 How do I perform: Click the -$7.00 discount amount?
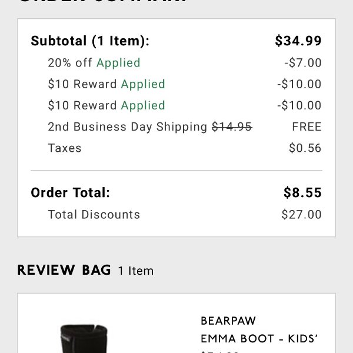pyautogui.click(x=303, y=62)
